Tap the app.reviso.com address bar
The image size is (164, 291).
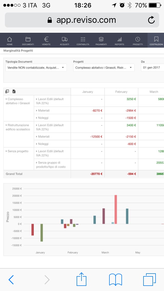[x=82, y=20]
